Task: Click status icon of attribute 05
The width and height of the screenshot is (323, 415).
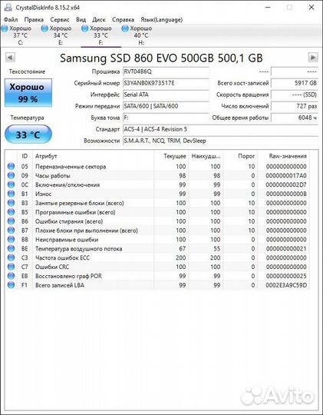Action: point(11,167)
